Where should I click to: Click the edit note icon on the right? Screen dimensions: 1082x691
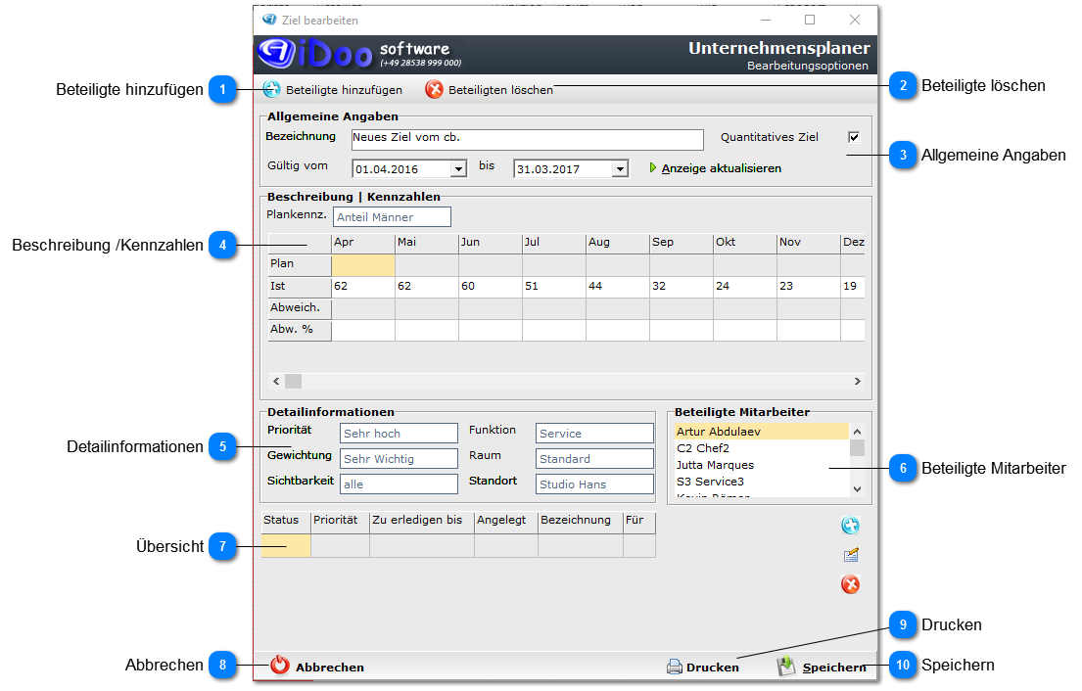851,555
